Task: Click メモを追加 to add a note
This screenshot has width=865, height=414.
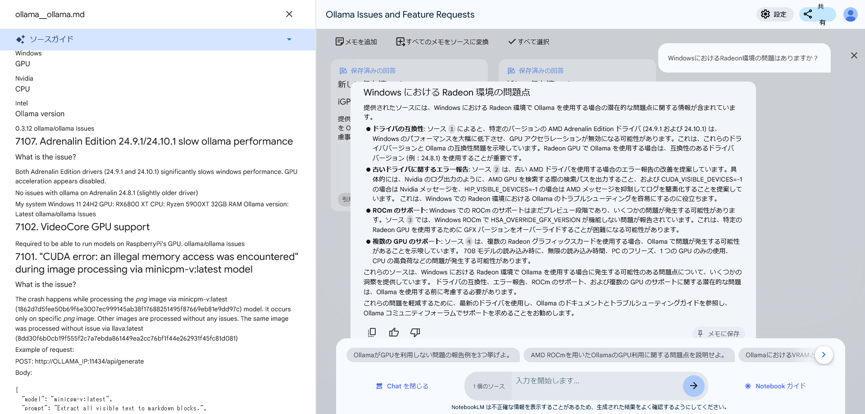Action: pyautogui.click(x=356, y=42)
